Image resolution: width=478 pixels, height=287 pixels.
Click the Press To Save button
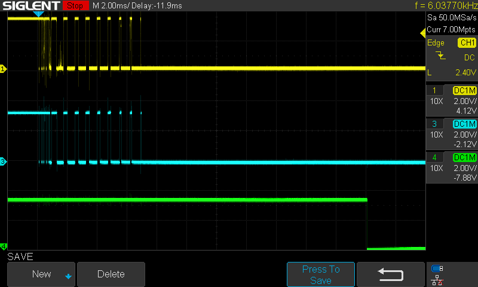(x=321, y=274)
